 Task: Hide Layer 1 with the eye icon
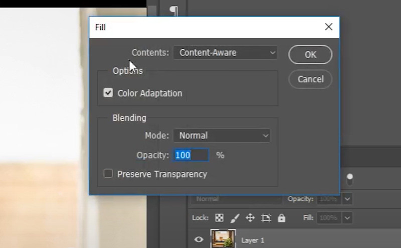coord(198,239)
